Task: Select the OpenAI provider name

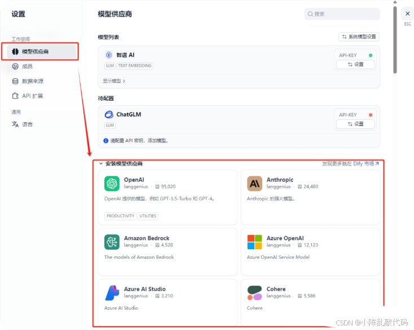Action: 134,180
